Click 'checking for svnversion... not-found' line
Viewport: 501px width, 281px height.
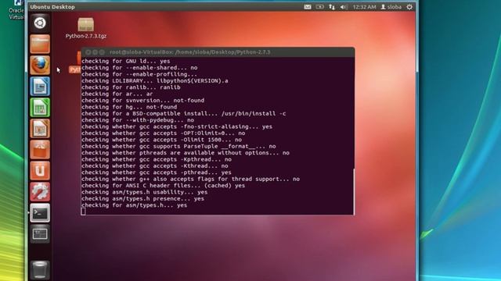pos(142,101)
